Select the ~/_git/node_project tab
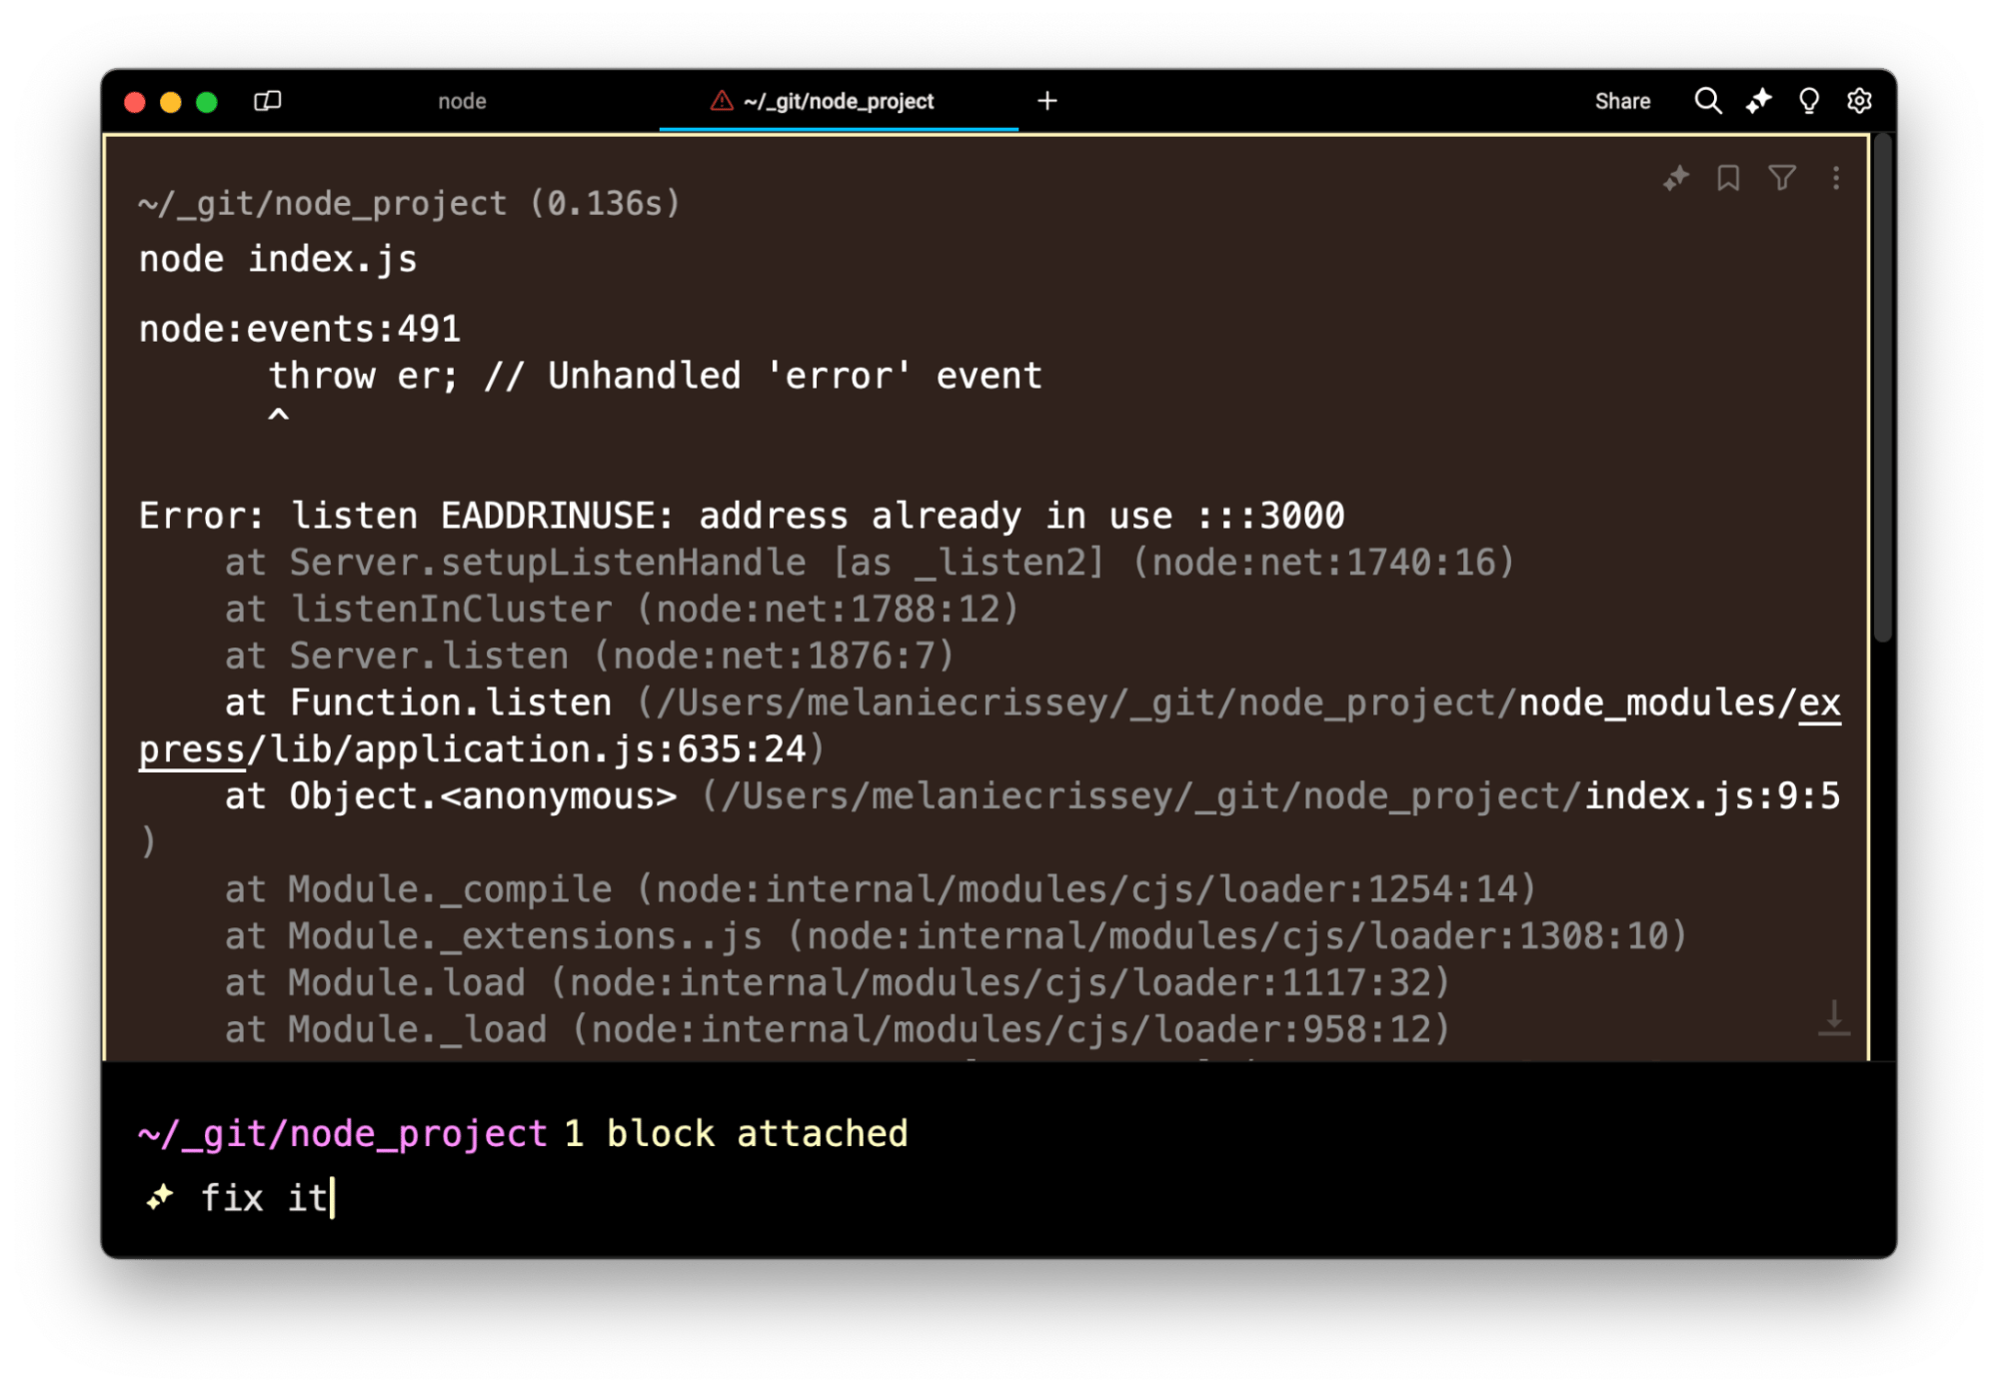This screenshot has height=1392, width=1998. 838,101
